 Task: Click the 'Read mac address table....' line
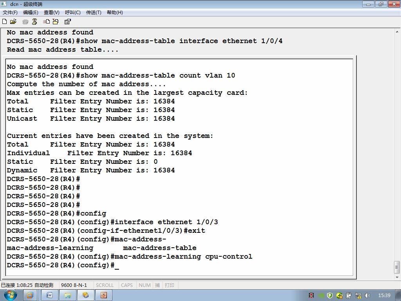click(x=63, y=50)
